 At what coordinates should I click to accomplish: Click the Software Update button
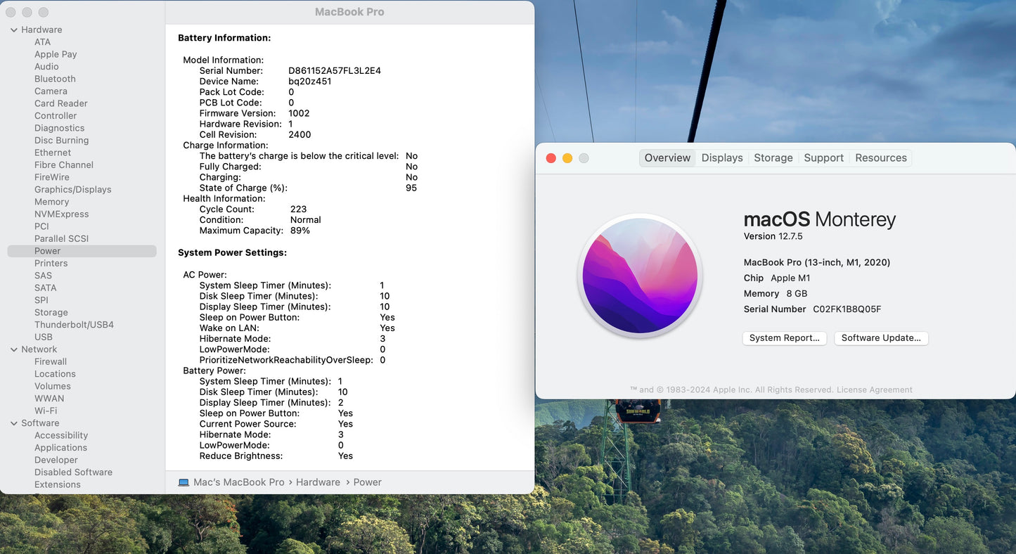tap(881, 338)
